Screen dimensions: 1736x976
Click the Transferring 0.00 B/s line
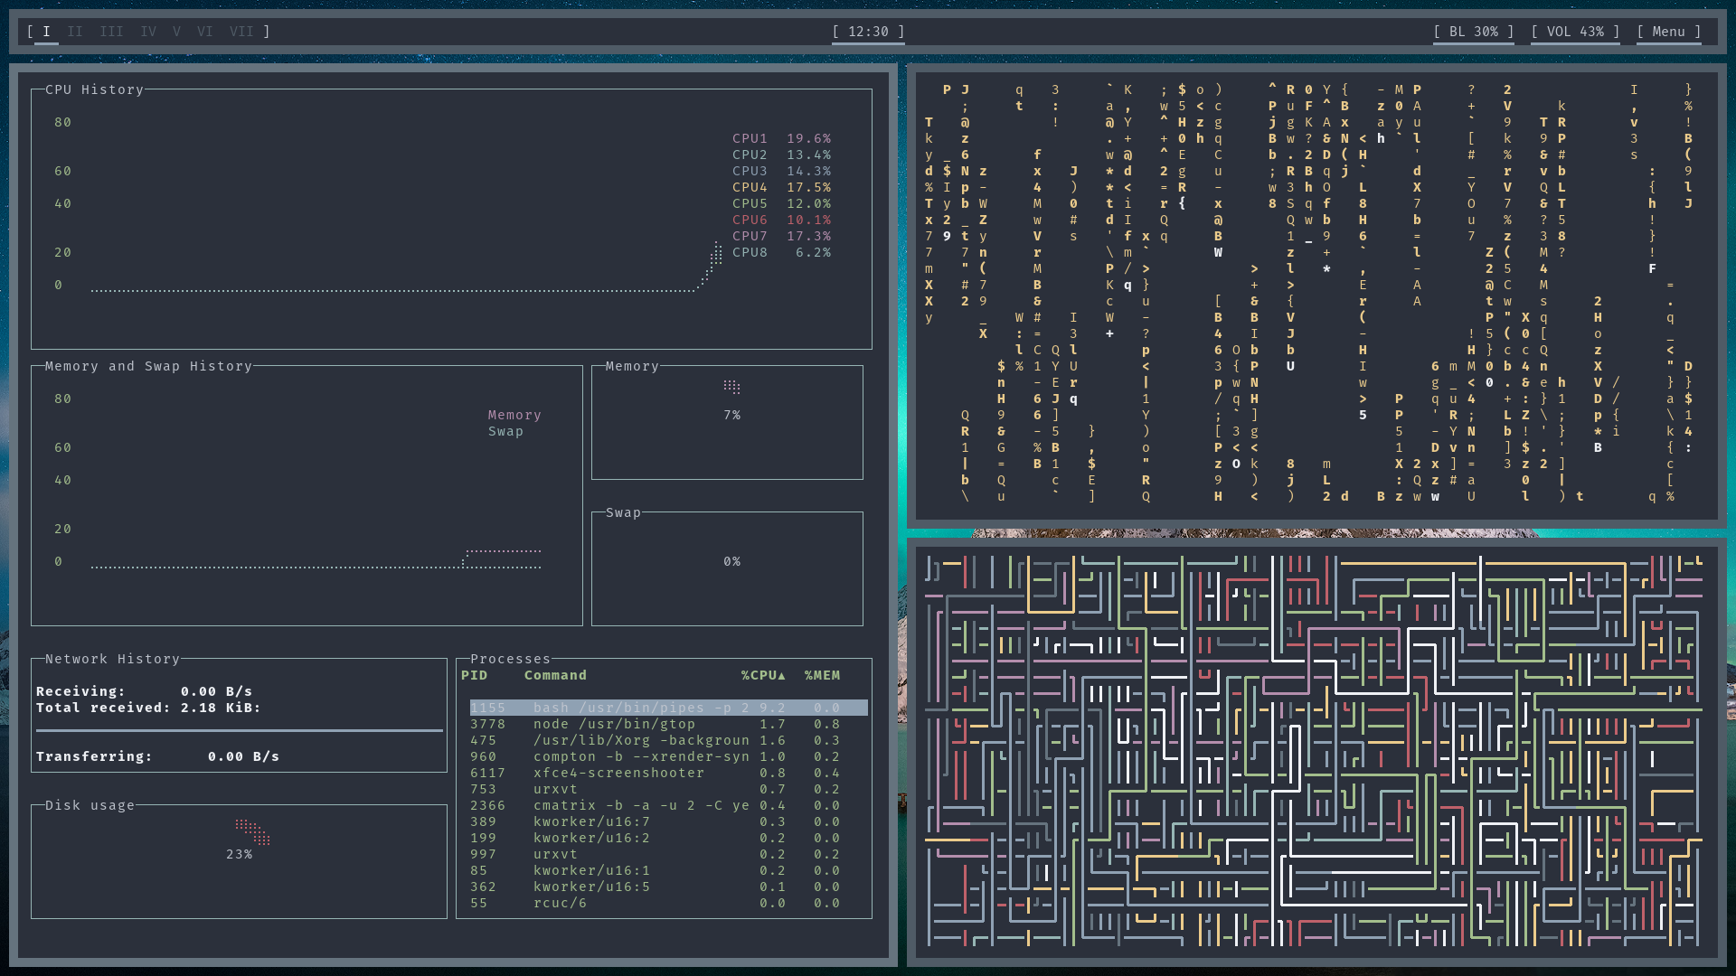[157, 756]
